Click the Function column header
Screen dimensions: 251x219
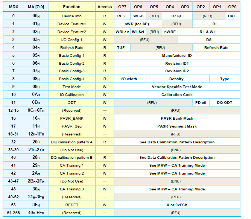click(x=71, y=7)
